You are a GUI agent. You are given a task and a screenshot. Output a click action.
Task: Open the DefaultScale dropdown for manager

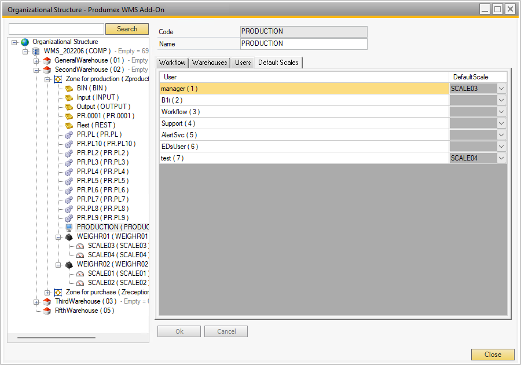pos(502,88)
